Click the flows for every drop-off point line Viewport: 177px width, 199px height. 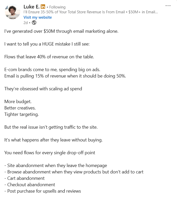50,153
